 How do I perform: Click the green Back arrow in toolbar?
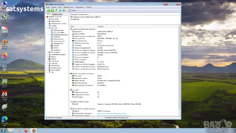point(48,10)
